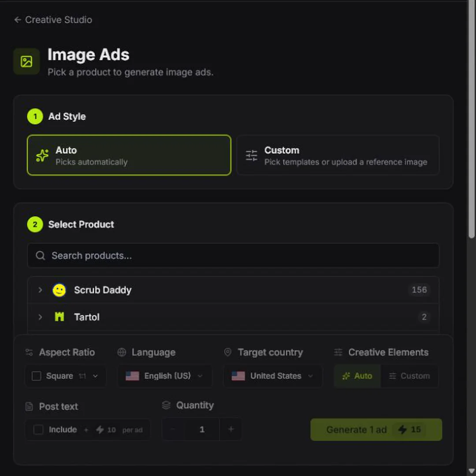476x476 pixels.
Task: Click the page vertical scrollbar thumb
Action: click(x=472, y=119)
